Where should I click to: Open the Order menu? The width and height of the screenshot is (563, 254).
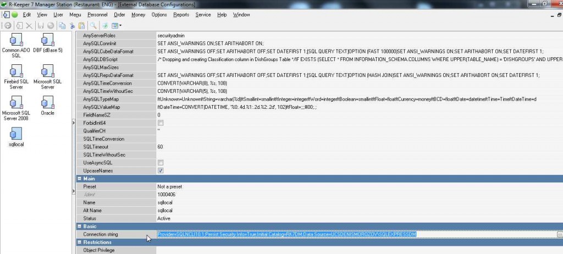[119, 15]
